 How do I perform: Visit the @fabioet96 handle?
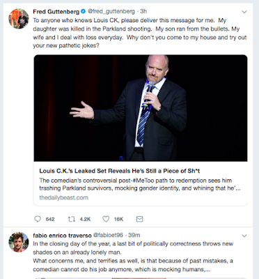pos(108,235)
